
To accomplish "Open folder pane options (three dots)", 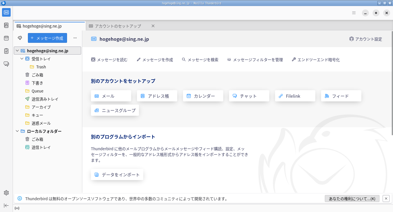I will 75,38.
